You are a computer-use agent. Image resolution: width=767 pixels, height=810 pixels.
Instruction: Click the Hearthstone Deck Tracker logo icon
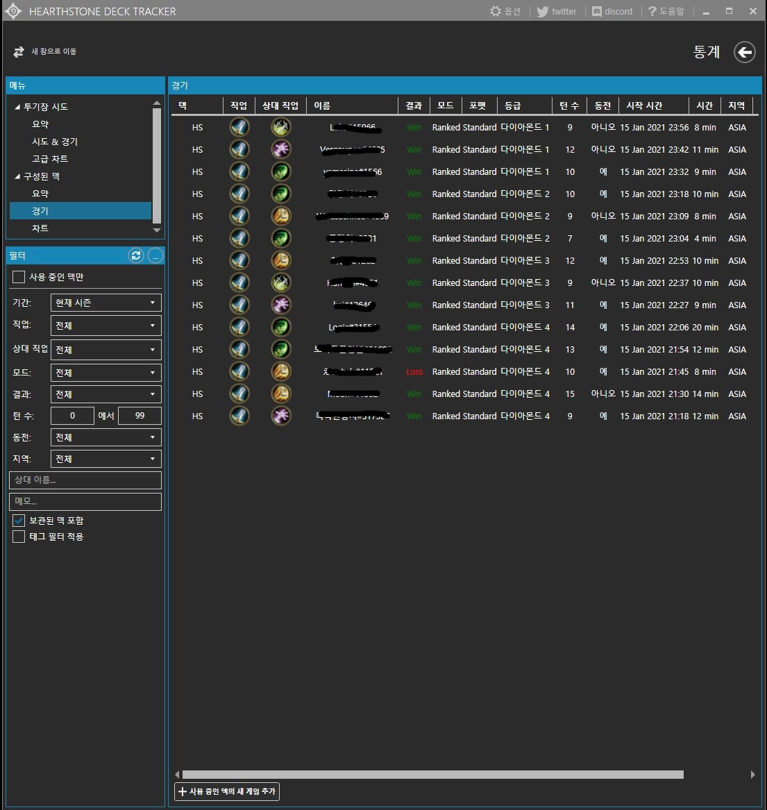[13, 11]
